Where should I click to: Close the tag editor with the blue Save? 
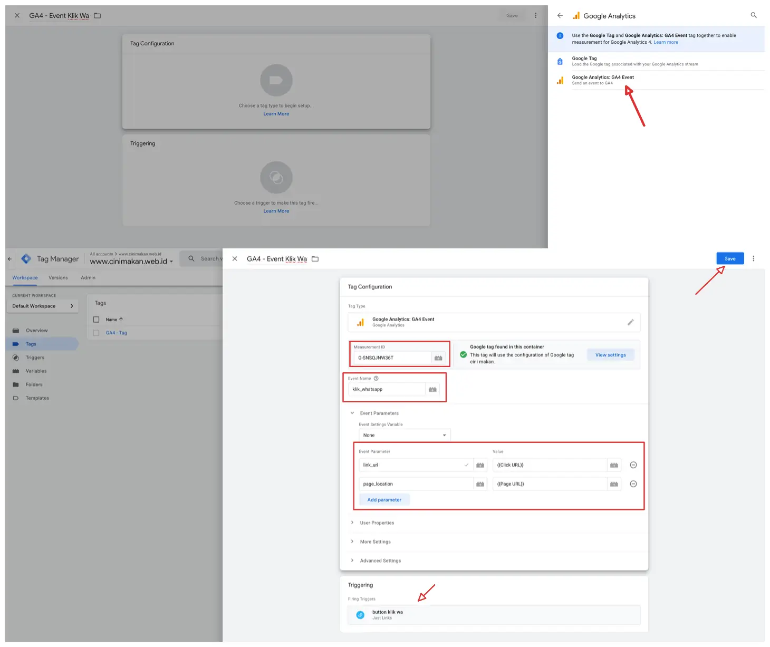click(x=235, y=259)
